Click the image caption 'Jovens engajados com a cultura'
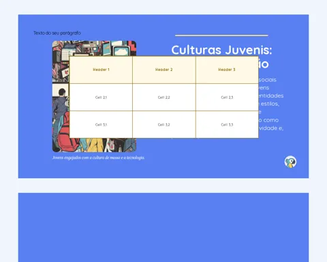327x262 pixels. (x=98, y=158)
